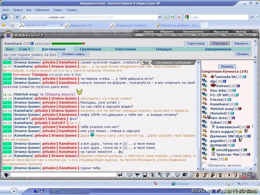This screenshot has height=195, width=260.
Task: Select the Системные сообщения chat tab
Action: pyautogui.click(x=173, y=62)
